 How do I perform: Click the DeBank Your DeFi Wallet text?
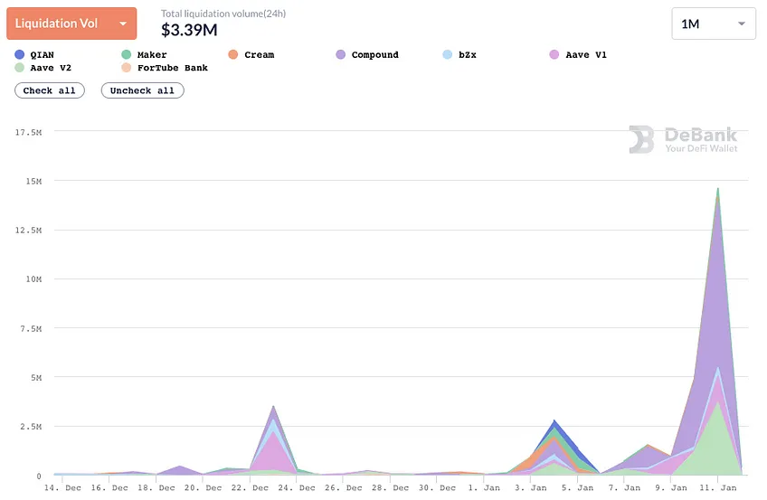click(x=701, y=140)
